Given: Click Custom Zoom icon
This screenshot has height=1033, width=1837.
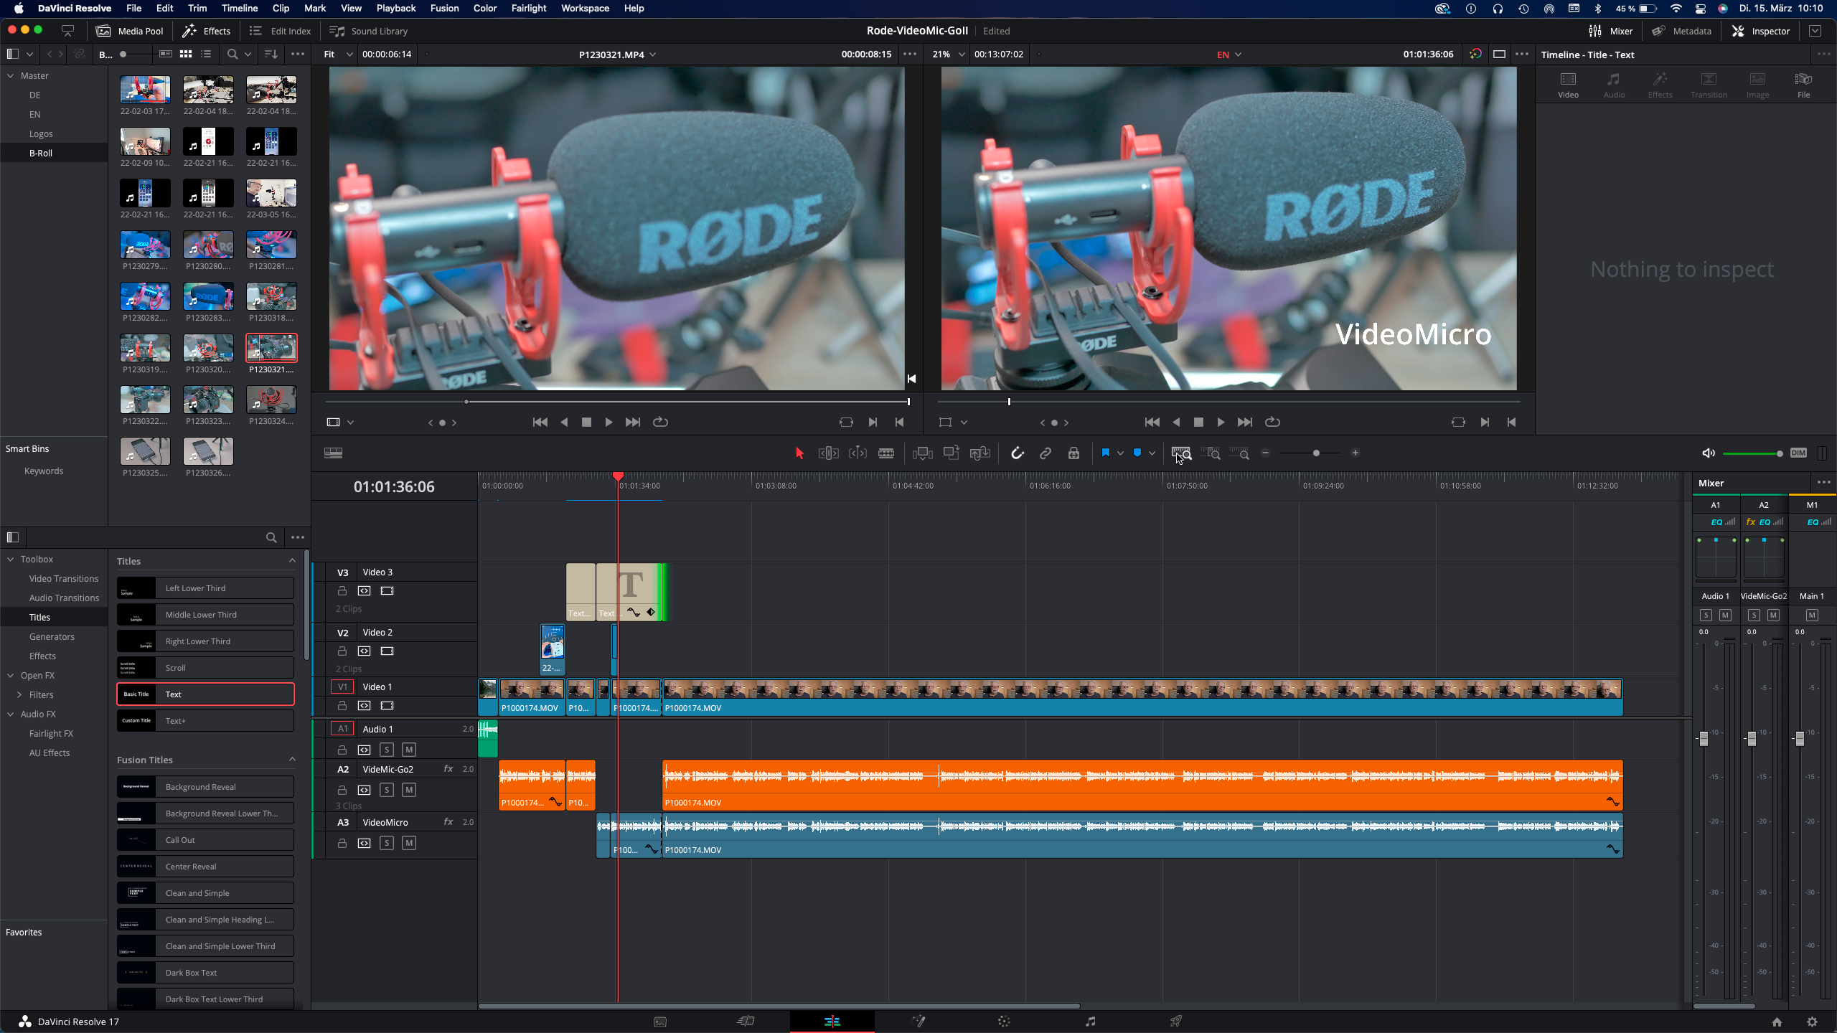Looking at the screenshot, I should coord(1239,453).
